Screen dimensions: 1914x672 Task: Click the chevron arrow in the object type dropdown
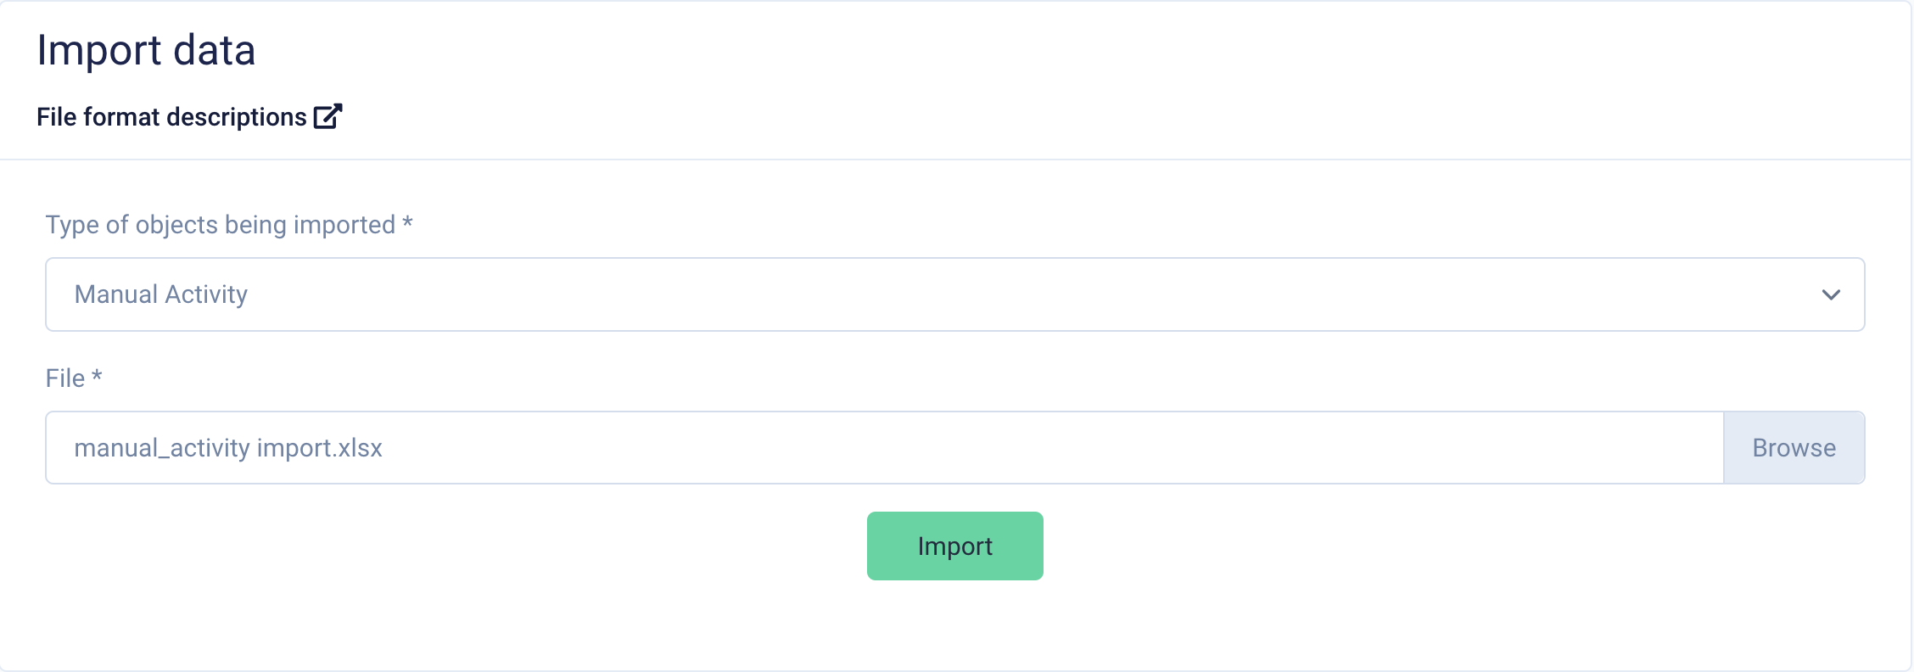point(1831,294)
